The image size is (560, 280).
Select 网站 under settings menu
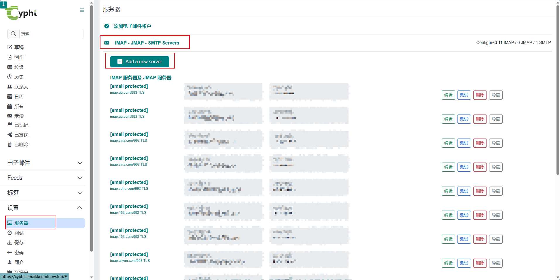19,233
